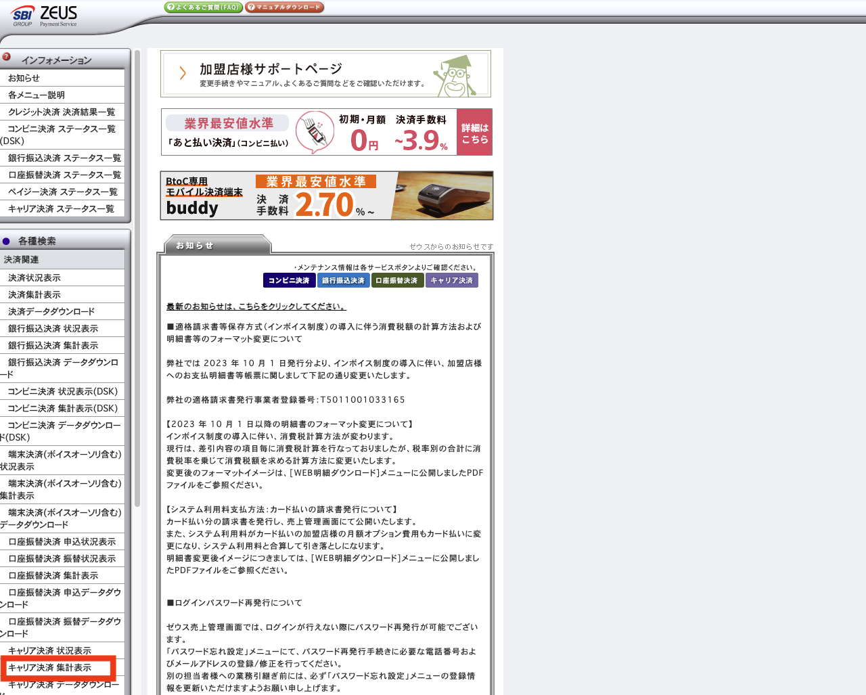
Task: Open the よくあるご質問(FAQ) button
Action: (203, 7)
